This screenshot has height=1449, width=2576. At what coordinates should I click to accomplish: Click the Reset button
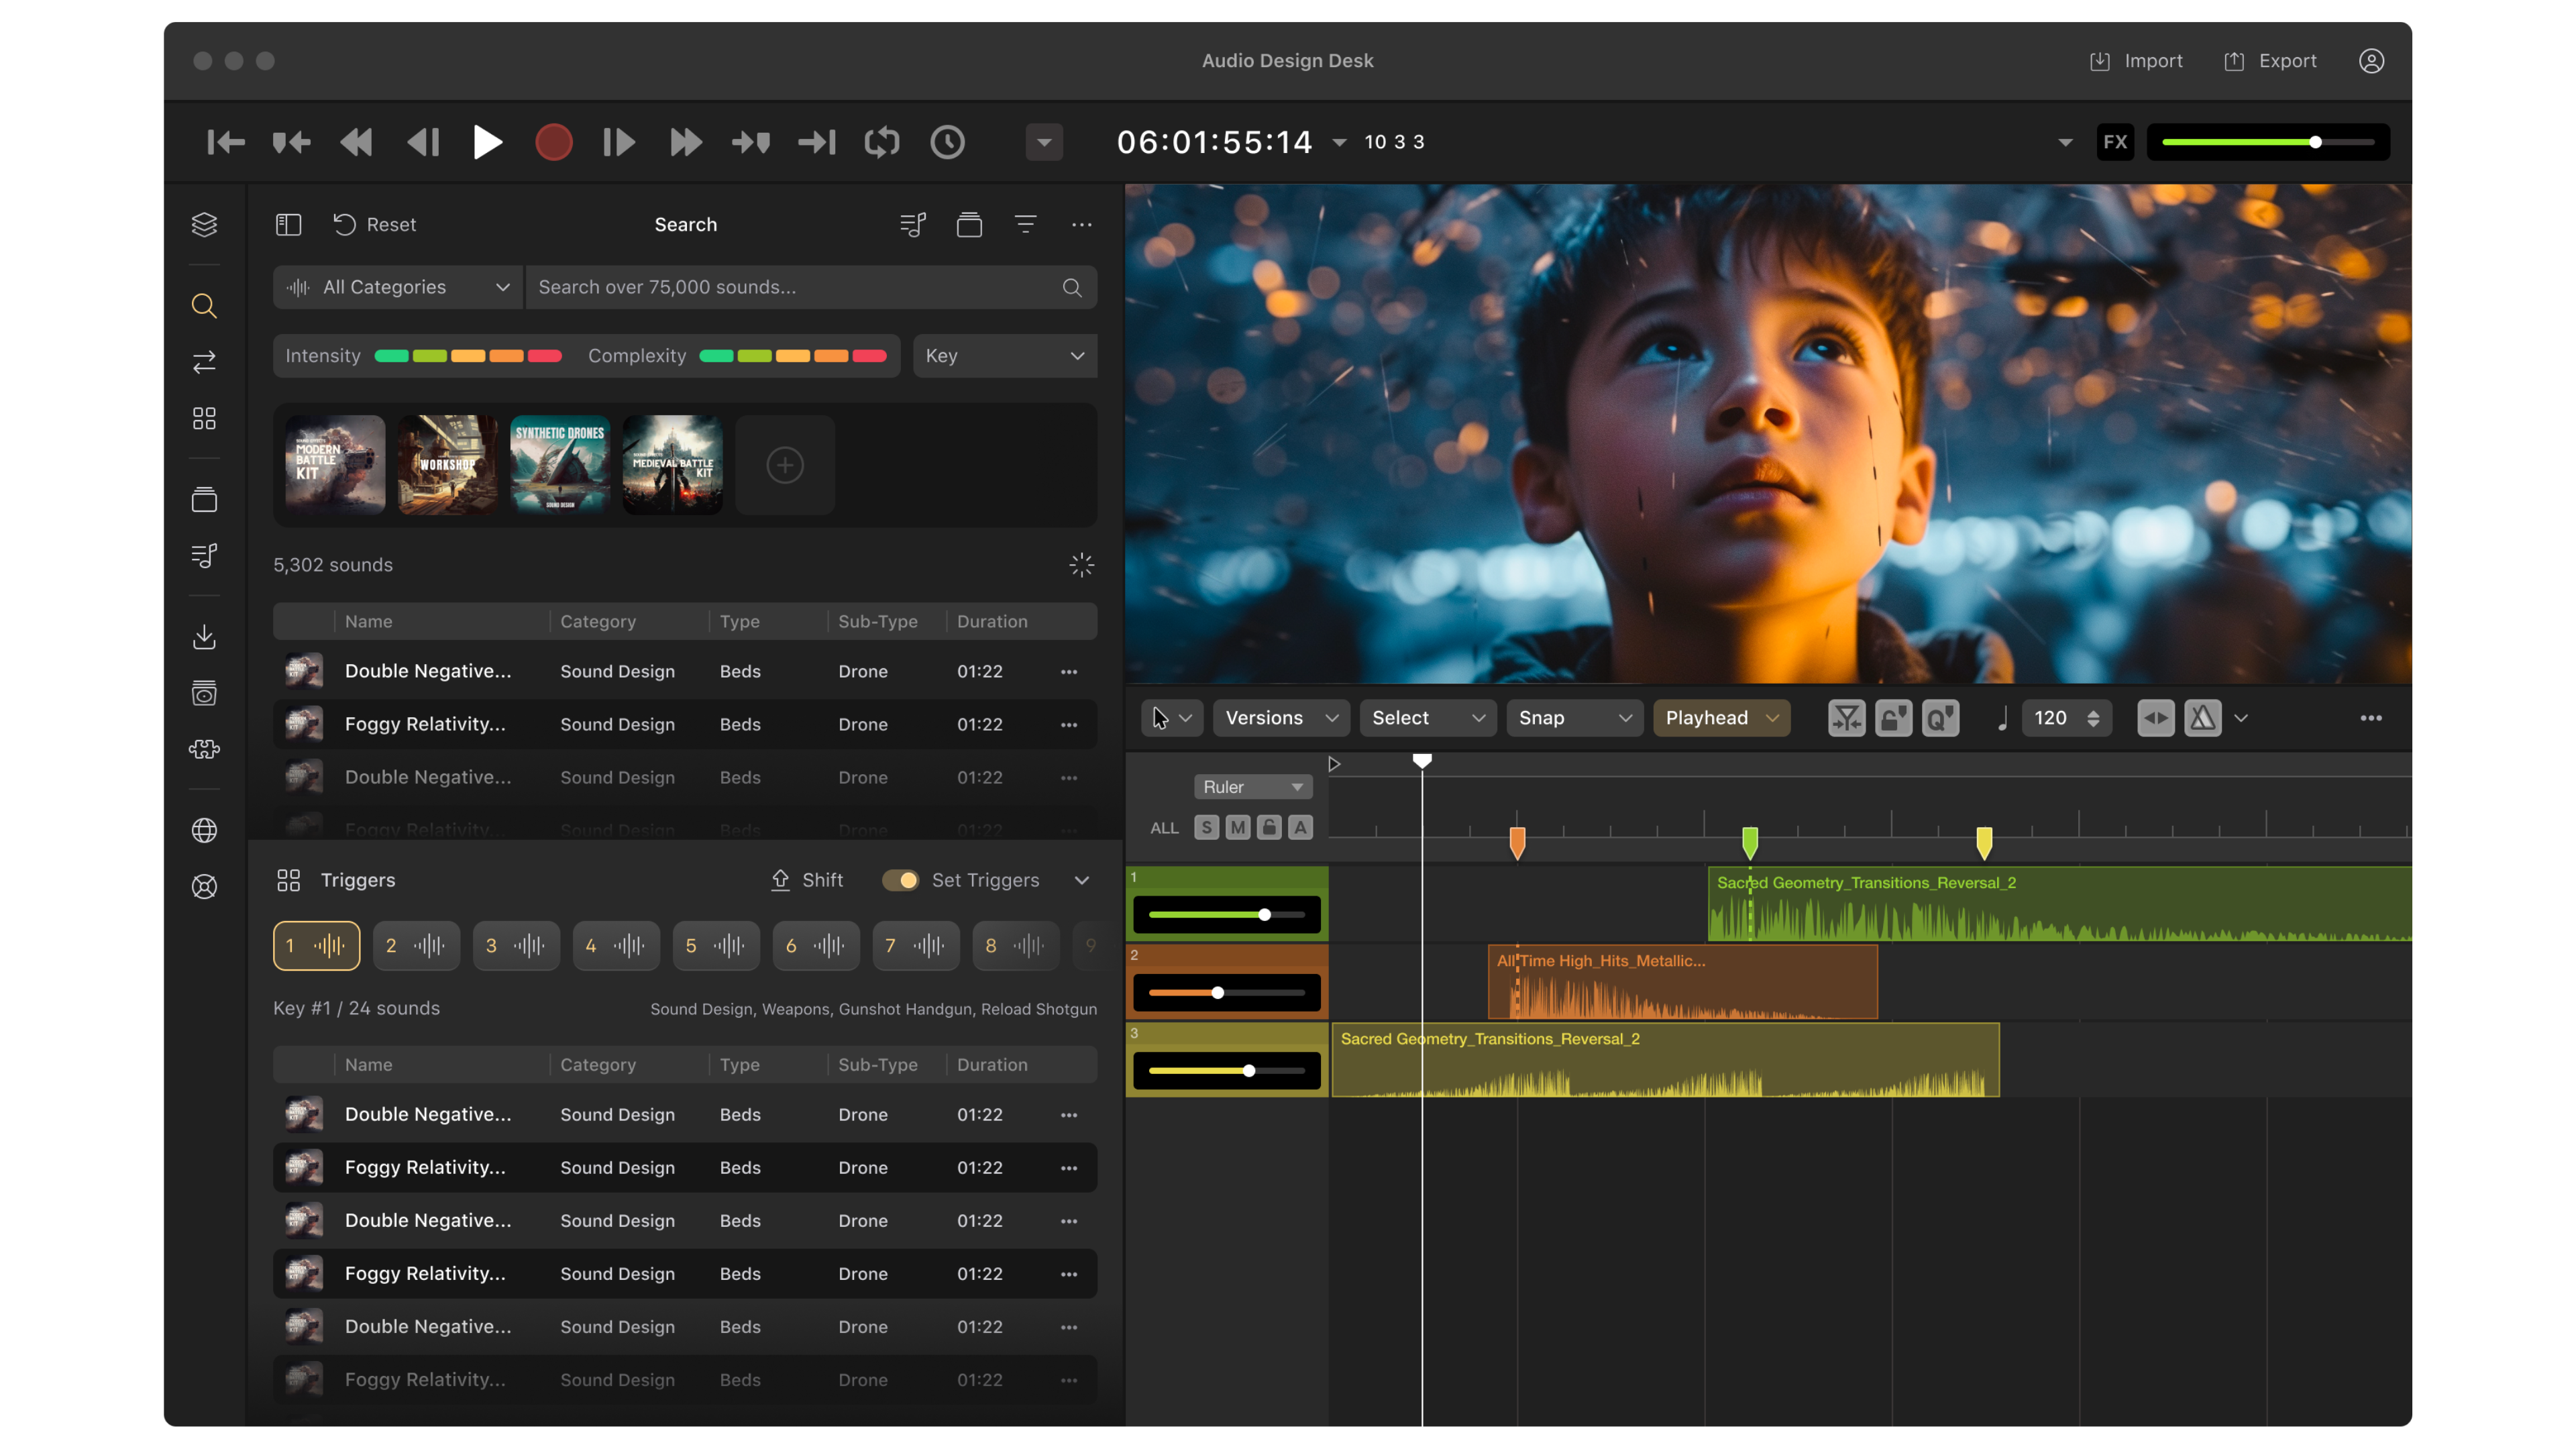(374, 225)
